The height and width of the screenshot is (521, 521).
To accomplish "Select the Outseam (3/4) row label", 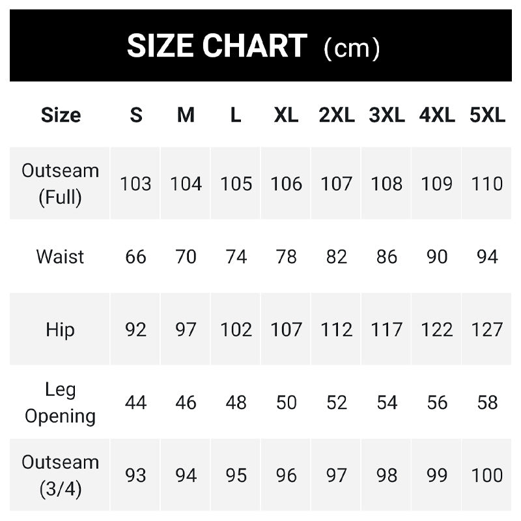I will tap(60, 475).
